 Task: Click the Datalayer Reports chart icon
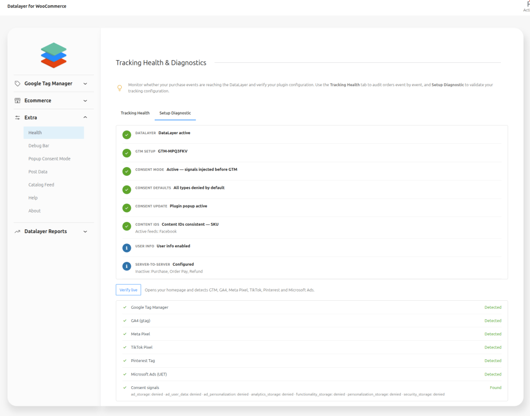17,232
